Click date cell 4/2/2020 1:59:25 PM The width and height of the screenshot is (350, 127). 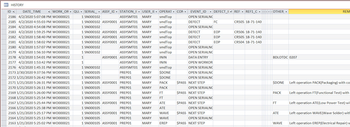(x=34, y=32)
